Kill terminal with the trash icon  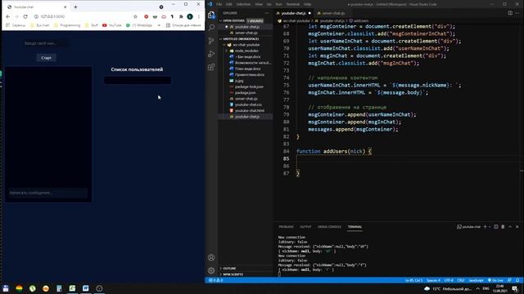[x=503, y=227]
